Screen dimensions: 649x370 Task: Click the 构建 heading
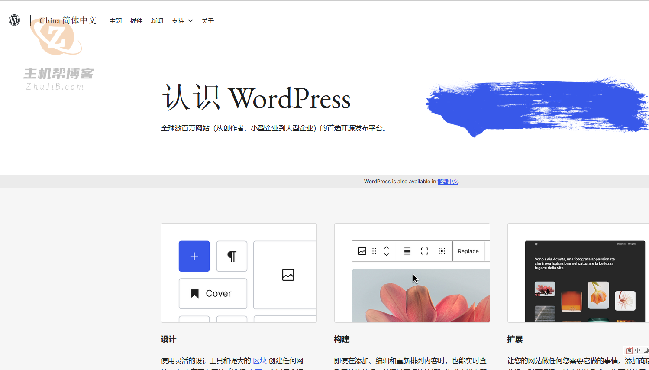pos(342,339)
